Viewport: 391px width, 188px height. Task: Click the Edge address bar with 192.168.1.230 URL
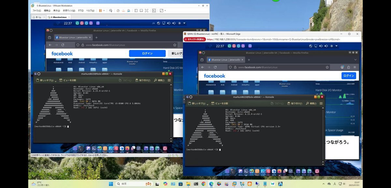pyautogui.click(x=274, y=39)
